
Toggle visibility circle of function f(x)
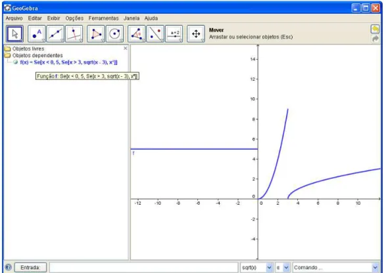pos(16,62)
